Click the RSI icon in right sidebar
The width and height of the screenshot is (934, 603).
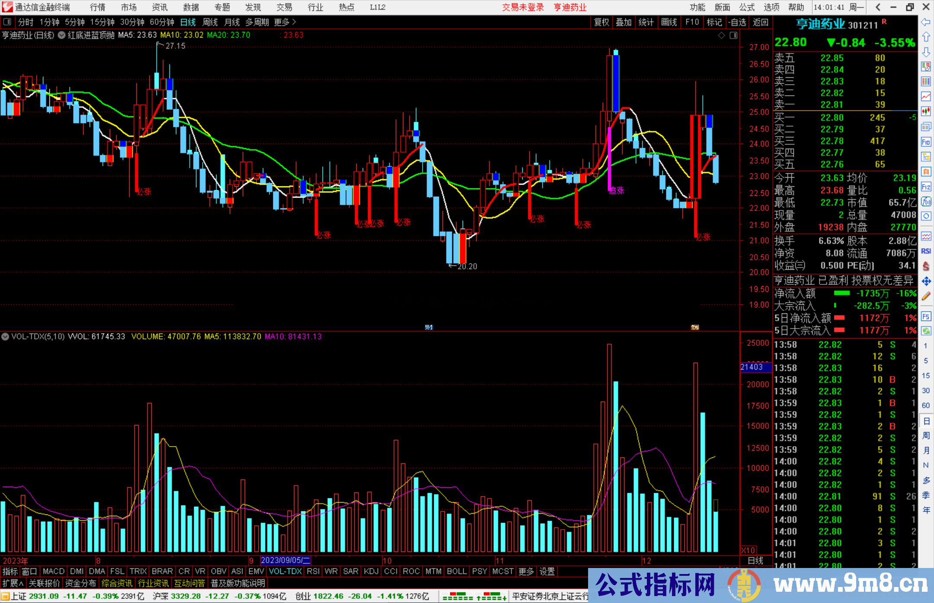click(926, 251)
